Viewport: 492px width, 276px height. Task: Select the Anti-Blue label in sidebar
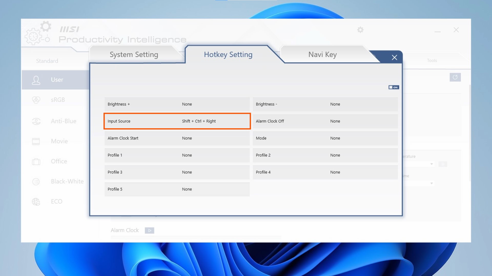[x=64, y=121]
